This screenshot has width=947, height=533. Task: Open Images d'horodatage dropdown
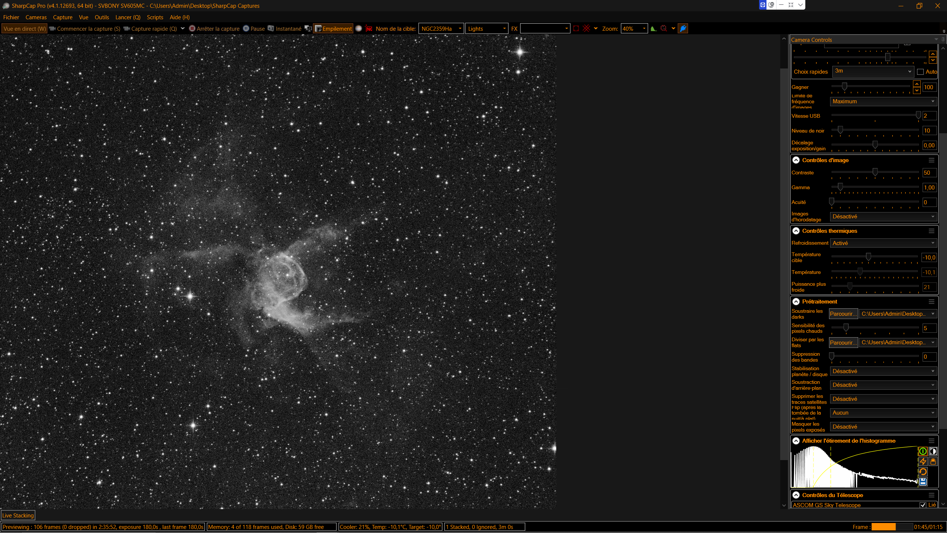pos(883,216)
